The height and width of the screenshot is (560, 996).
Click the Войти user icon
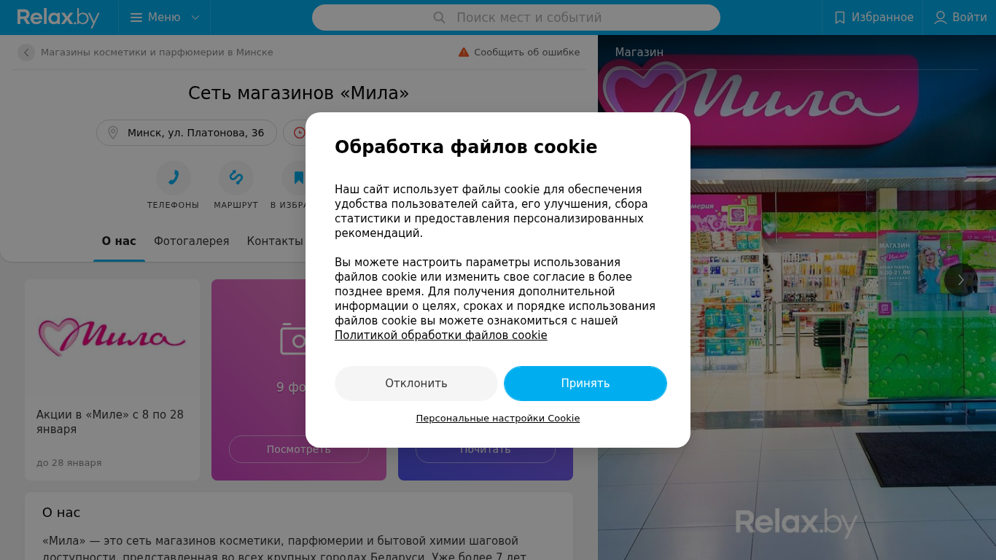point(941,17)
